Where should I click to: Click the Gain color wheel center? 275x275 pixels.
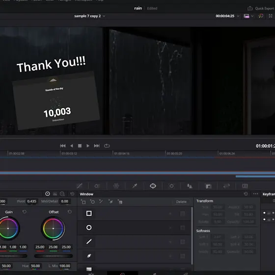[8, 228]
